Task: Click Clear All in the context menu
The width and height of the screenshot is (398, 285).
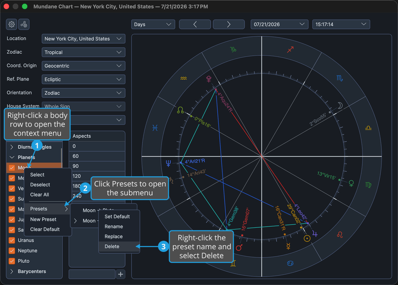Action: (39, 195)
